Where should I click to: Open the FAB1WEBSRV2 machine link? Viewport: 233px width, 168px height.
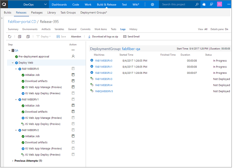pos(104,73)
